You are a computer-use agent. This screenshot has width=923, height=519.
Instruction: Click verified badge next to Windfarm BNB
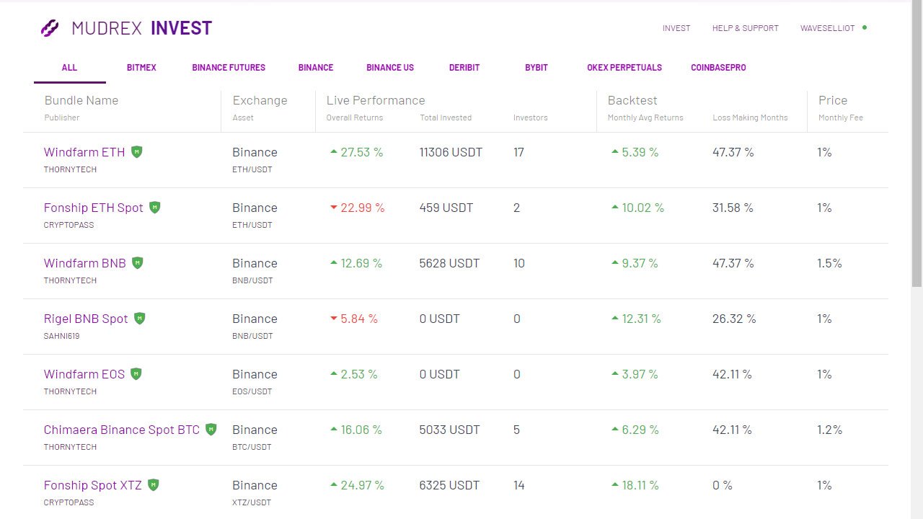[138, 263]
